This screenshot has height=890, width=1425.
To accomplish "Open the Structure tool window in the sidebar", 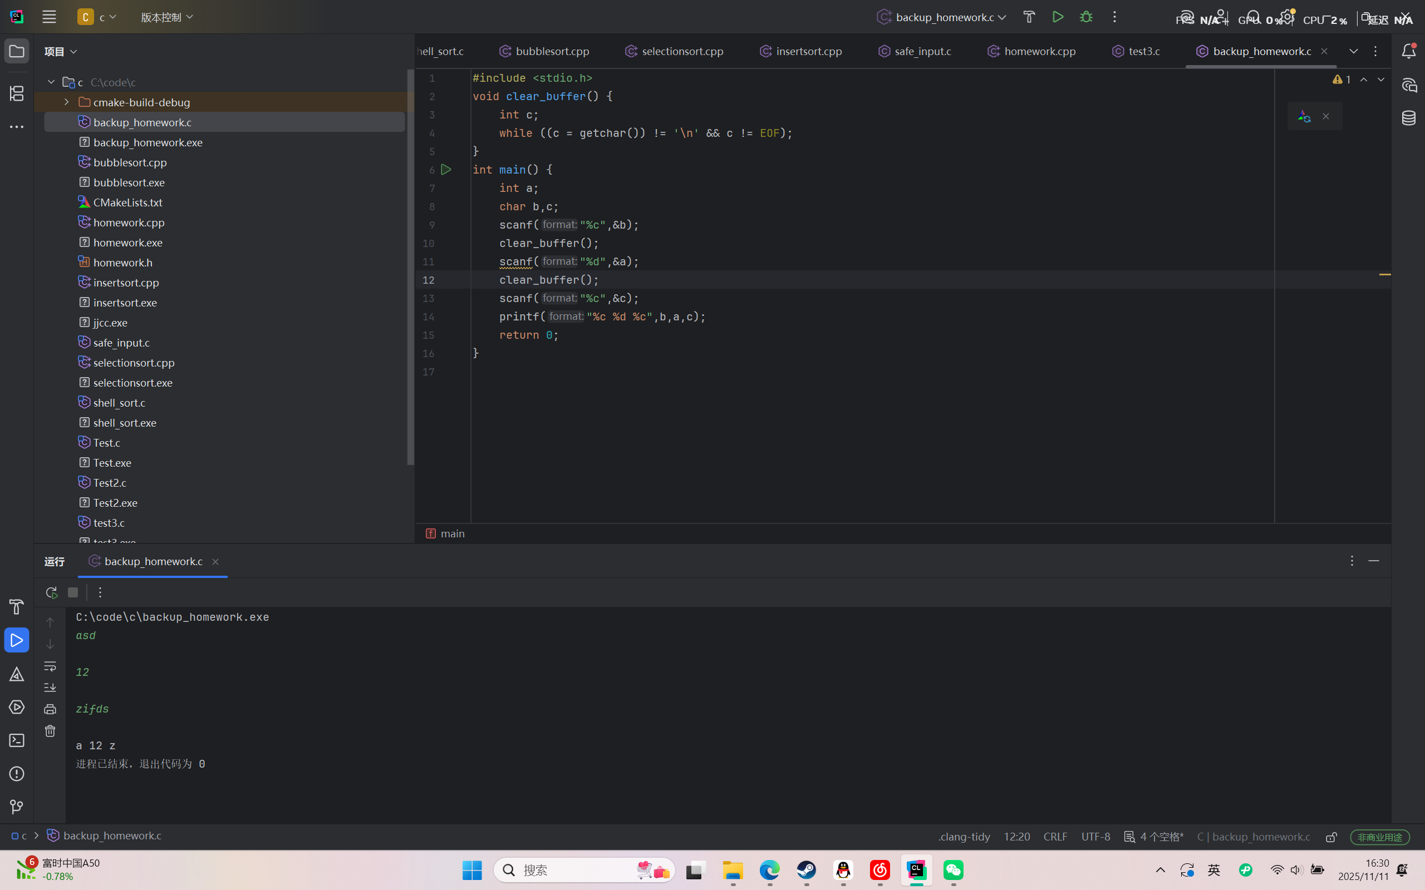I will pos(17,93).
